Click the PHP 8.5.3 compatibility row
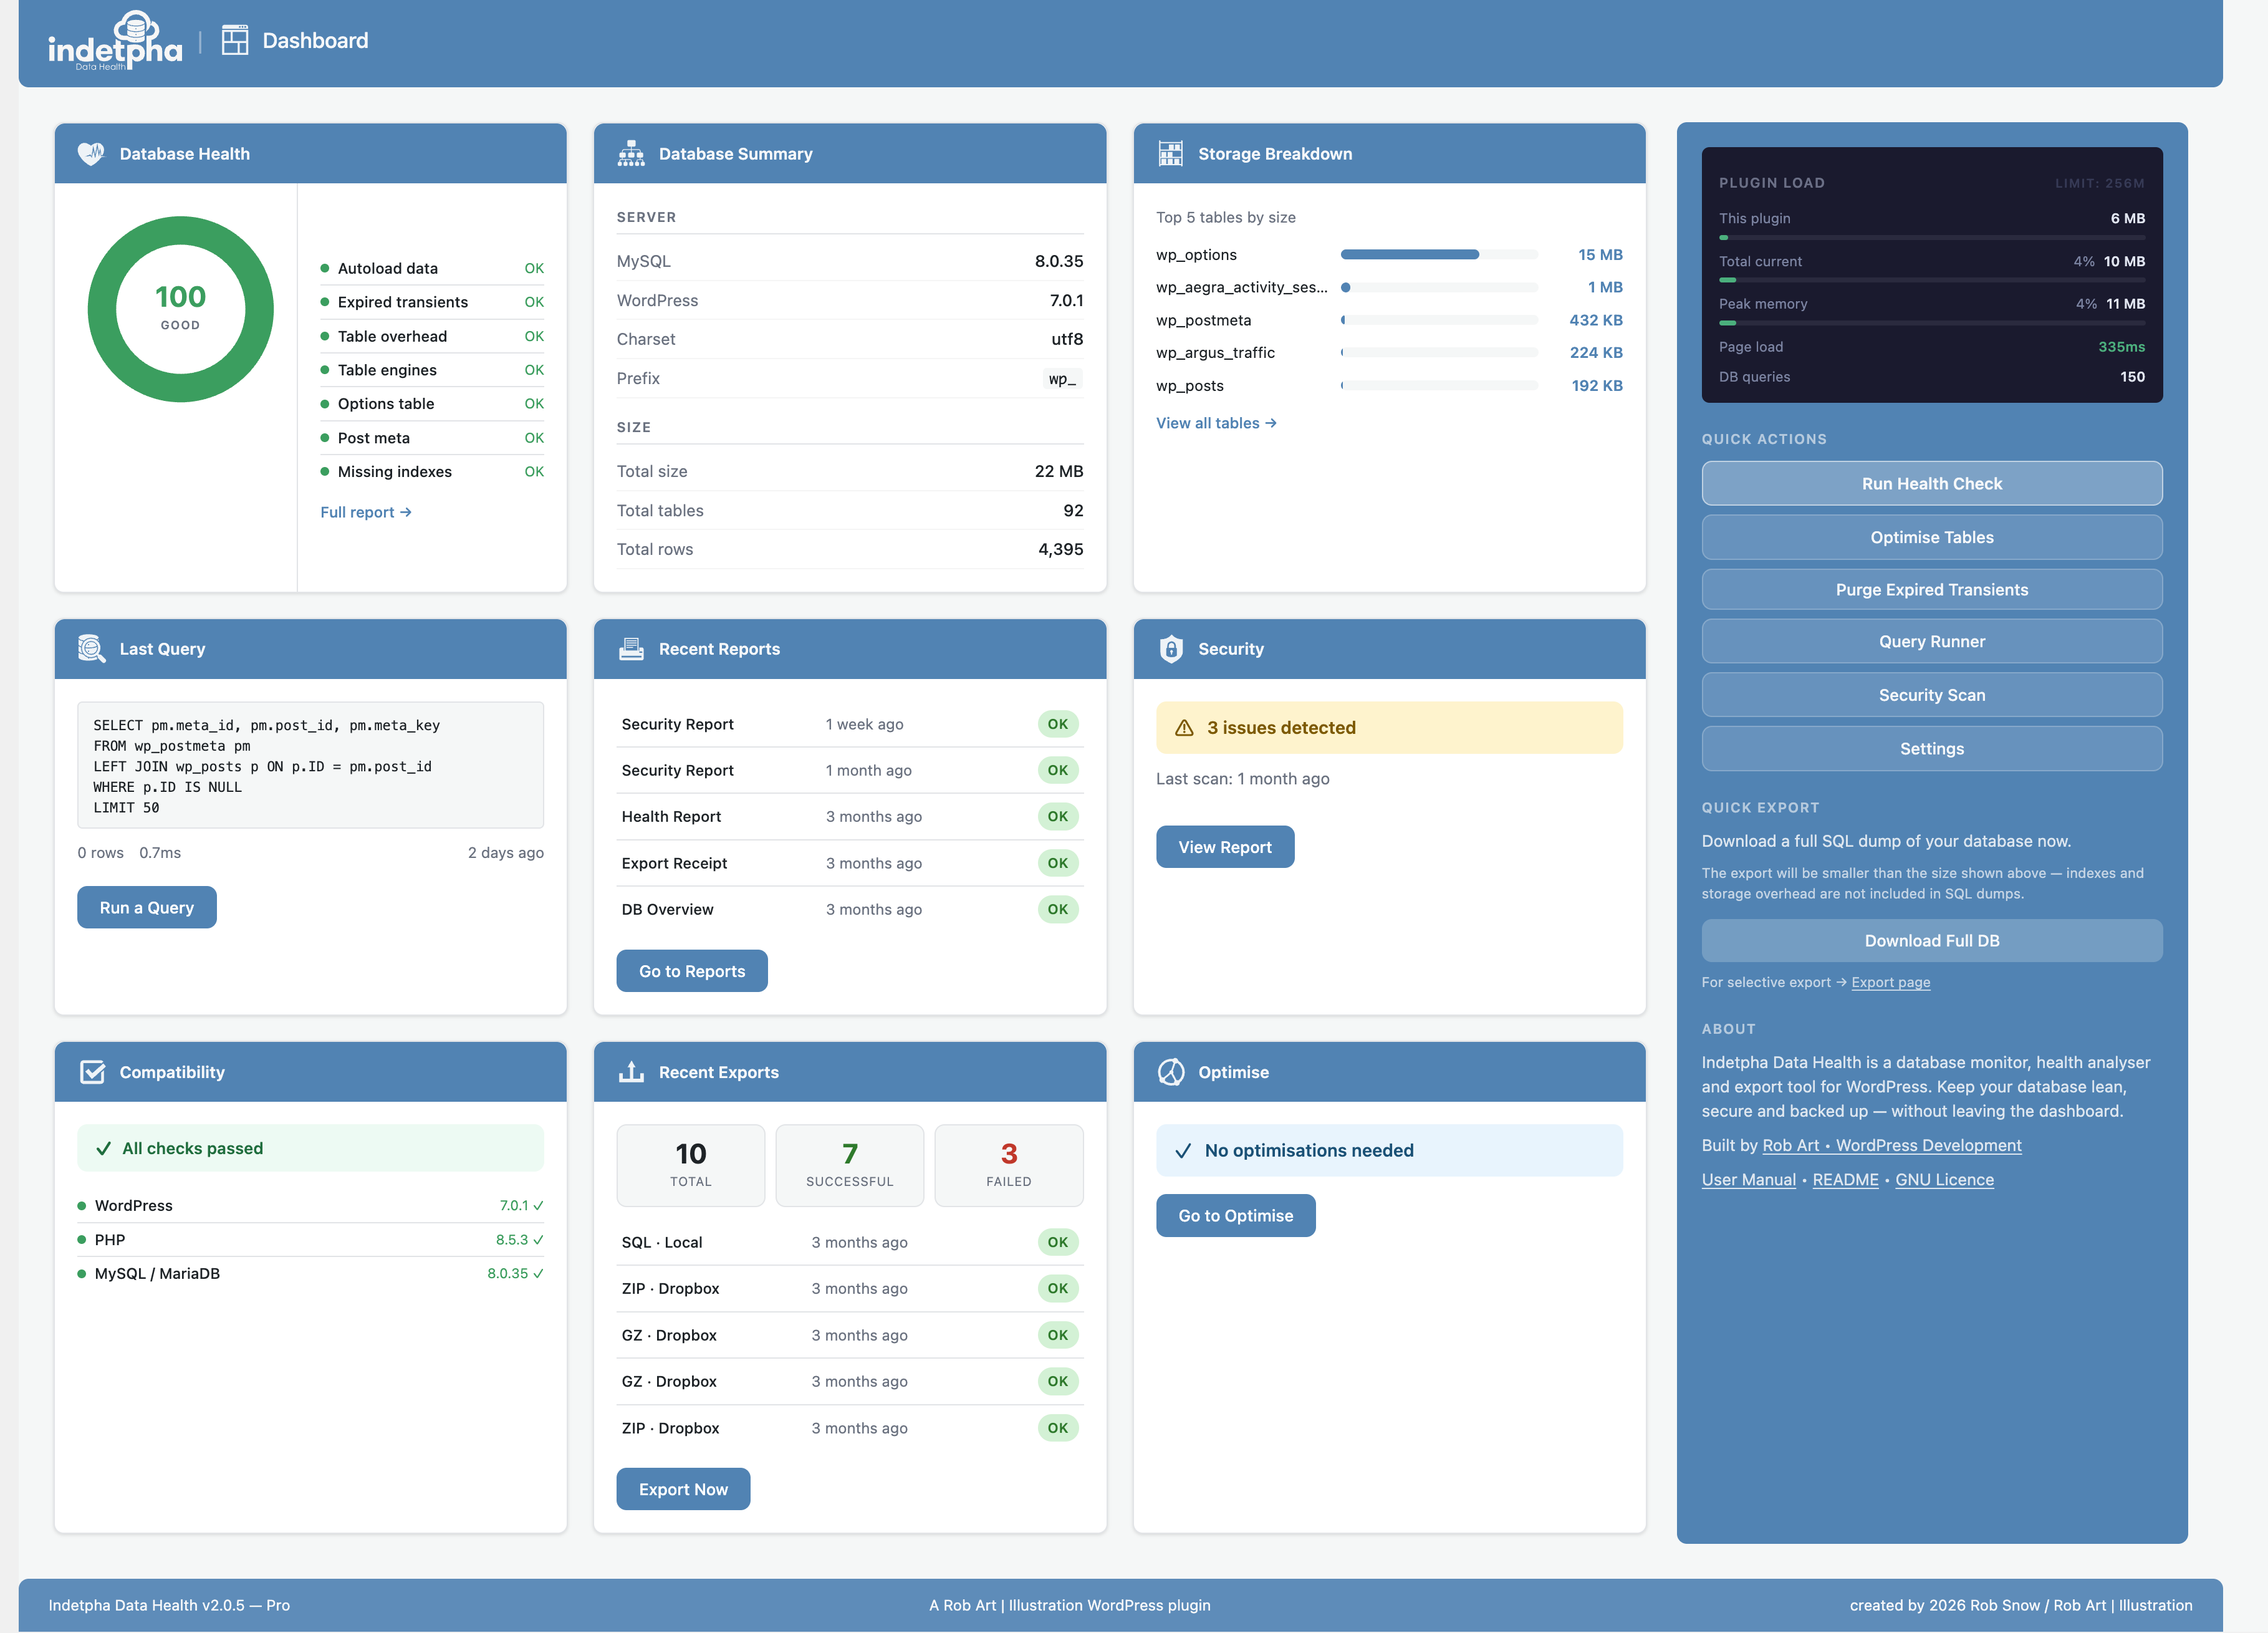This screenshot has height=1633, width=2268. click(311, 1240)
